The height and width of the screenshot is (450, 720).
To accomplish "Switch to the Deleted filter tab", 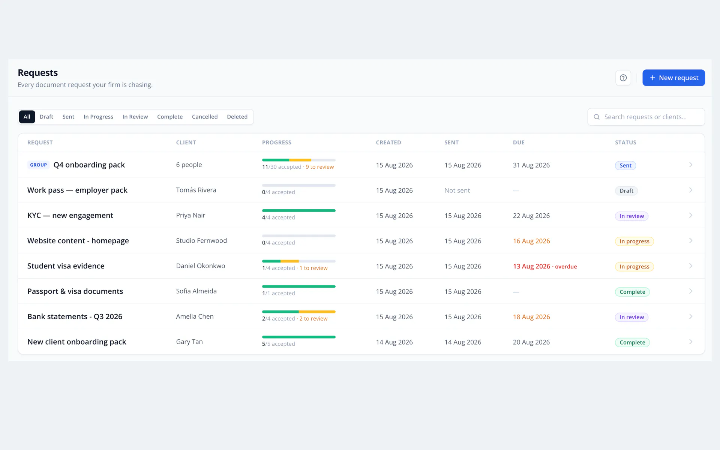I will (x=237, y=117).
